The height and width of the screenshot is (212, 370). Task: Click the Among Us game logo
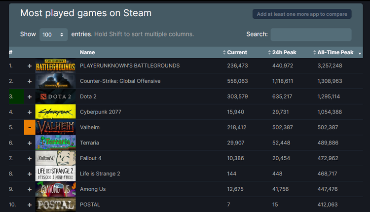point(55,189)
